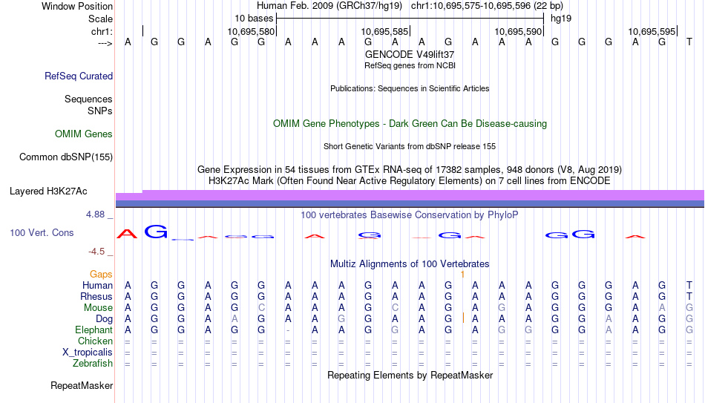Click the 4.88 upper conservation scale value

[95, 214]
